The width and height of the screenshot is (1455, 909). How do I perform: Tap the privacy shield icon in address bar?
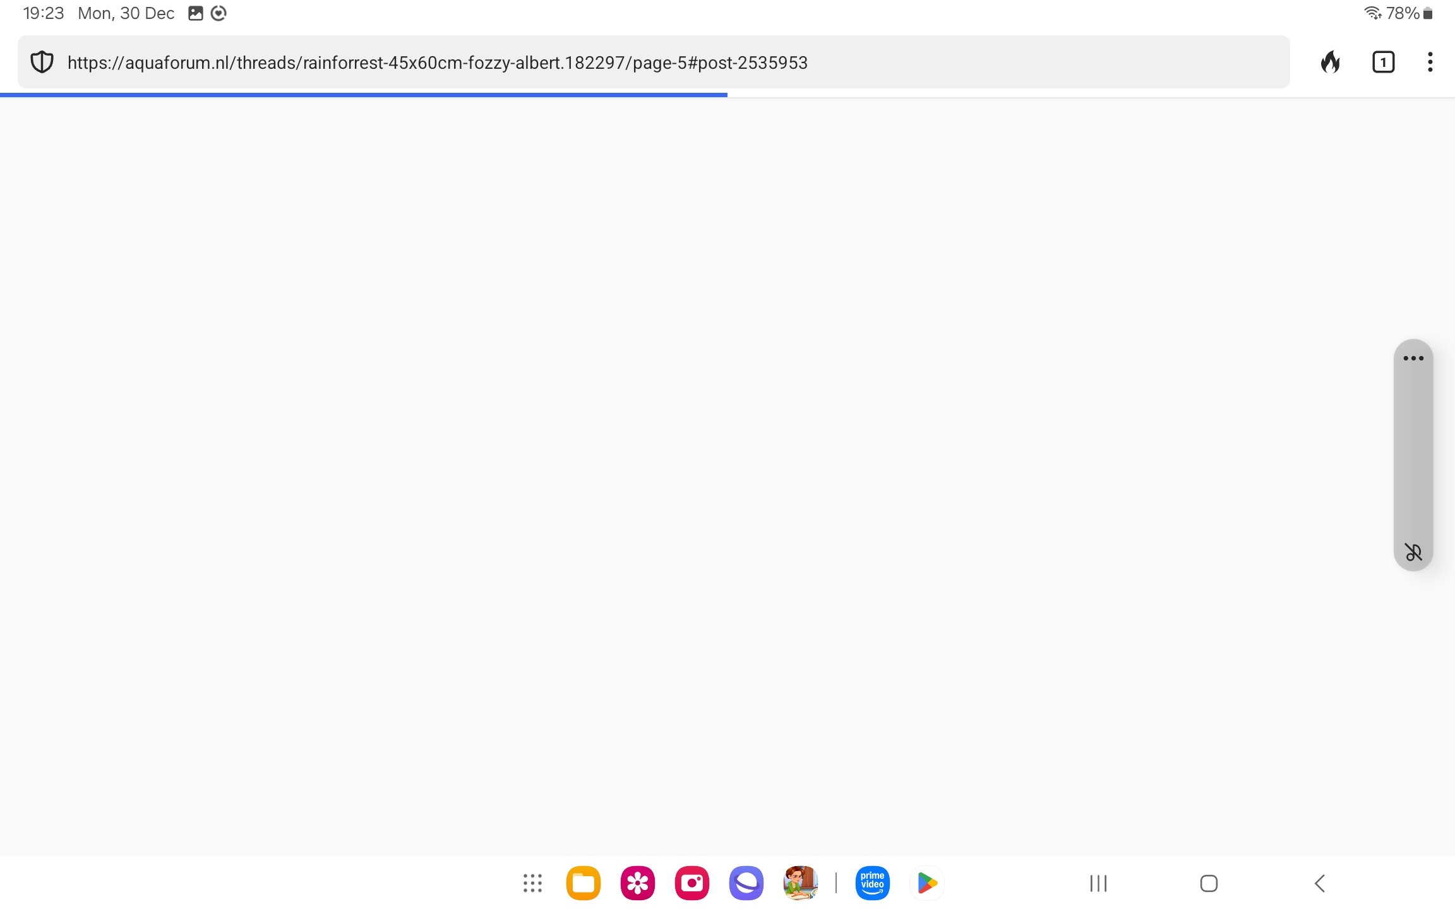coord(42,62)
